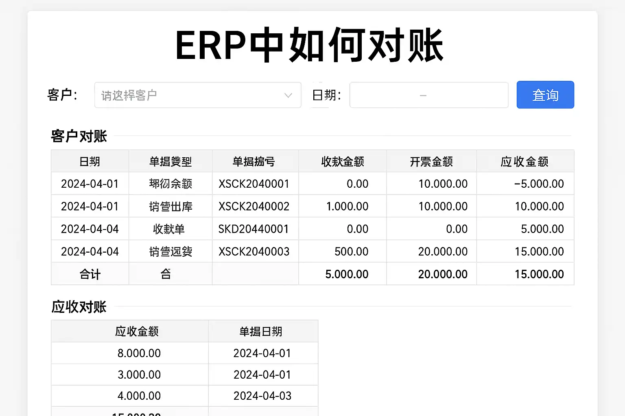
Task: Click 应收金额 header in the 应收对账 table
Action: (137, 331)
